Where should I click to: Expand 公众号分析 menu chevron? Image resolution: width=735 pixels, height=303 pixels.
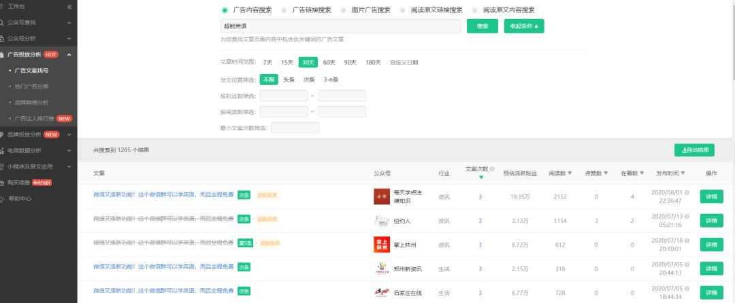point(69,38)
